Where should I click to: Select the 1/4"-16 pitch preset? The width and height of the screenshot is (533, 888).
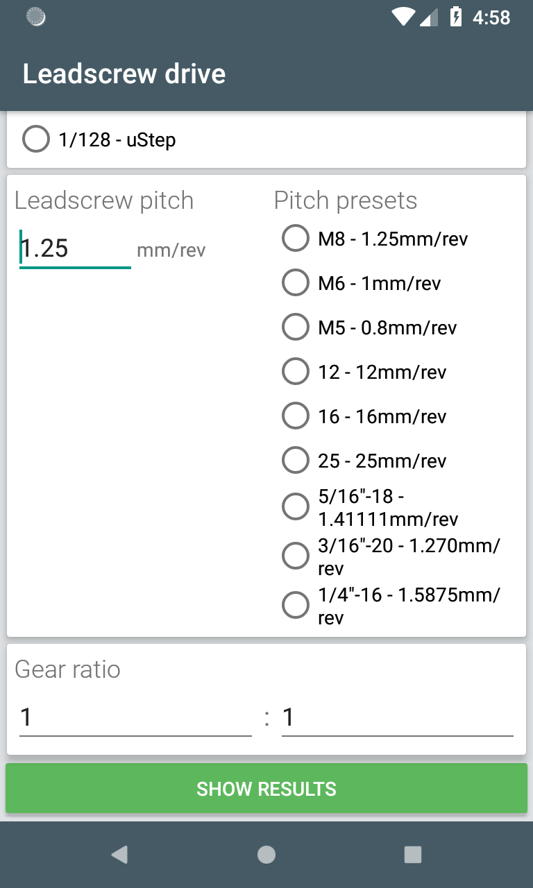pos(391,606)
